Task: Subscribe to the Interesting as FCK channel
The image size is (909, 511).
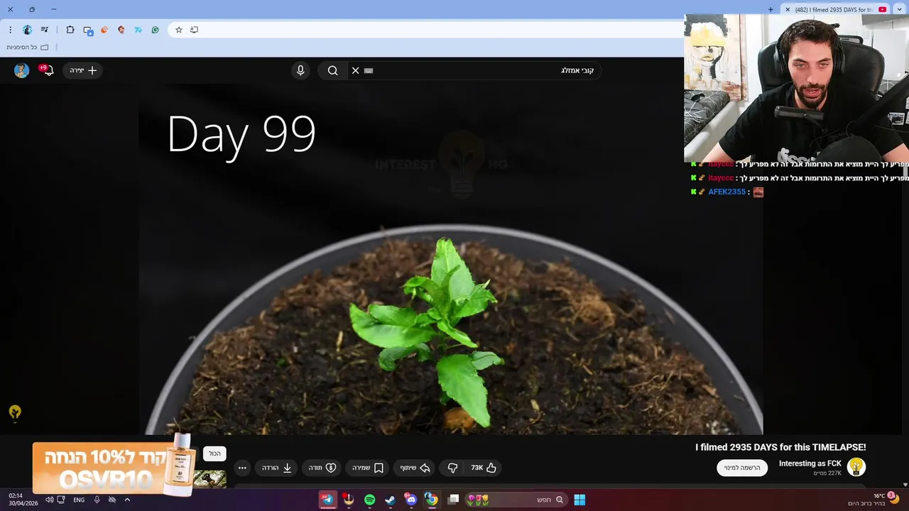Action: click(742, 468)
